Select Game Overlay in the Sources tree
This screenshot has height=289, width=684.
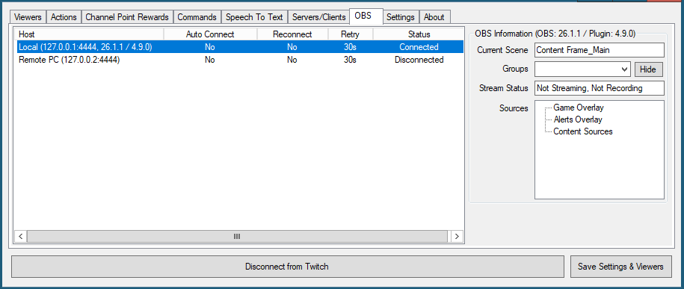(579, 108)
